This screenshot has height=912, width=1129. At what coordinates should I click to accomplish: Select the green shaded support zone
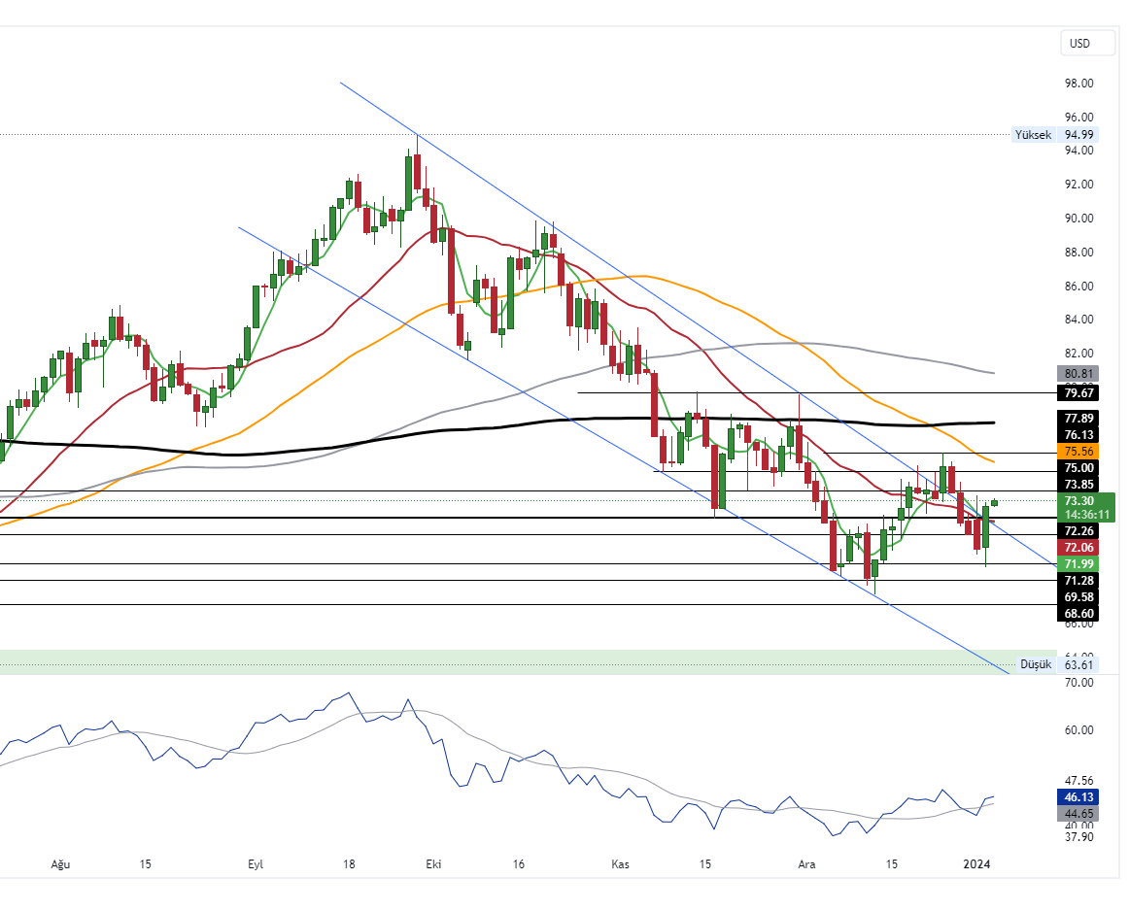tap(486, 660)
